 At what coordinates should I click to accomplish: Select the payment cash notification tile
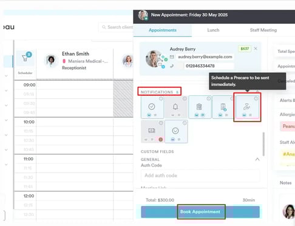click(x=152, y=131)
